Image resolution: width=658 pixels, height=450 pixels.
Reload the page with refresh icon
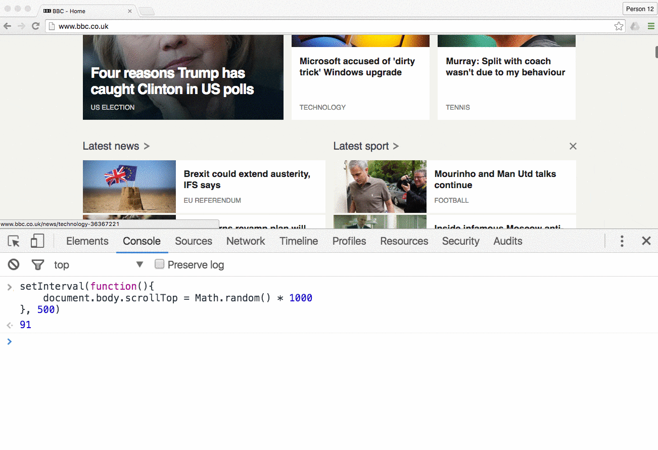coord(35,26)
